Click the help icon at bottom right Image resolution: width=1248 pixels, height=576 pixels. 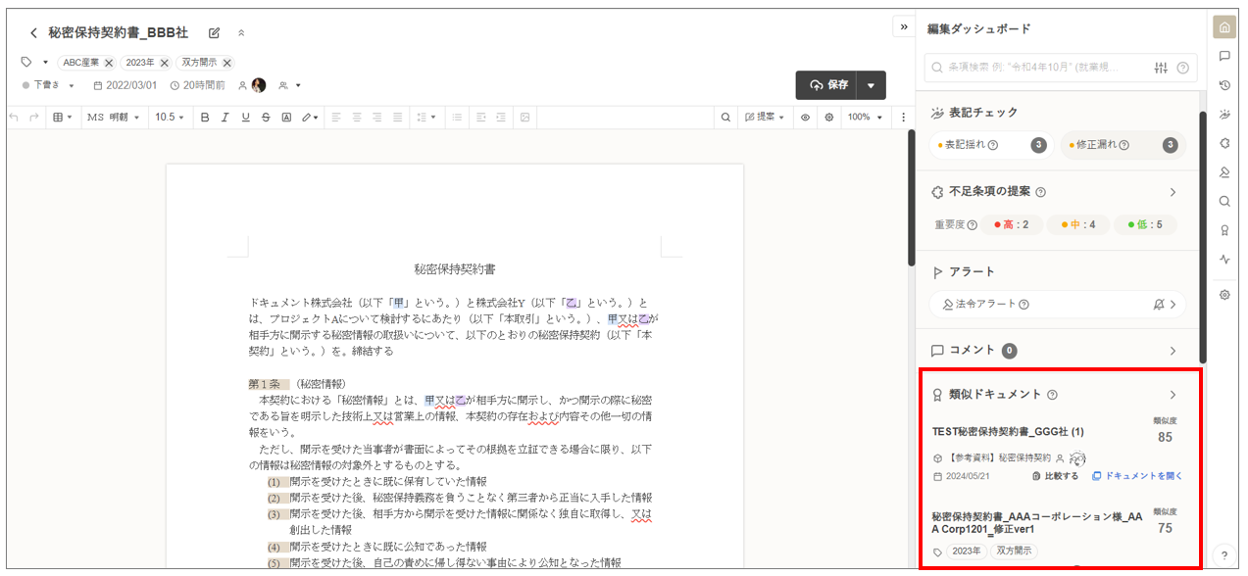[x=1224, y=555]
